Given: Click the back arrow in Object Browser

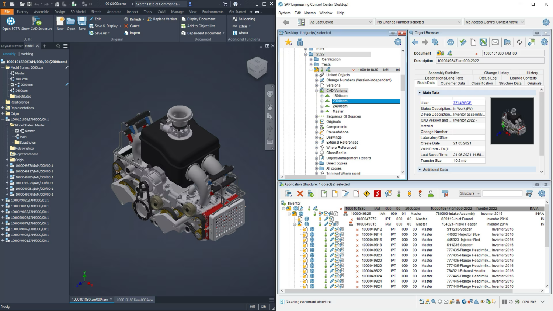Looking at the screenshot, I should point(415,42).
